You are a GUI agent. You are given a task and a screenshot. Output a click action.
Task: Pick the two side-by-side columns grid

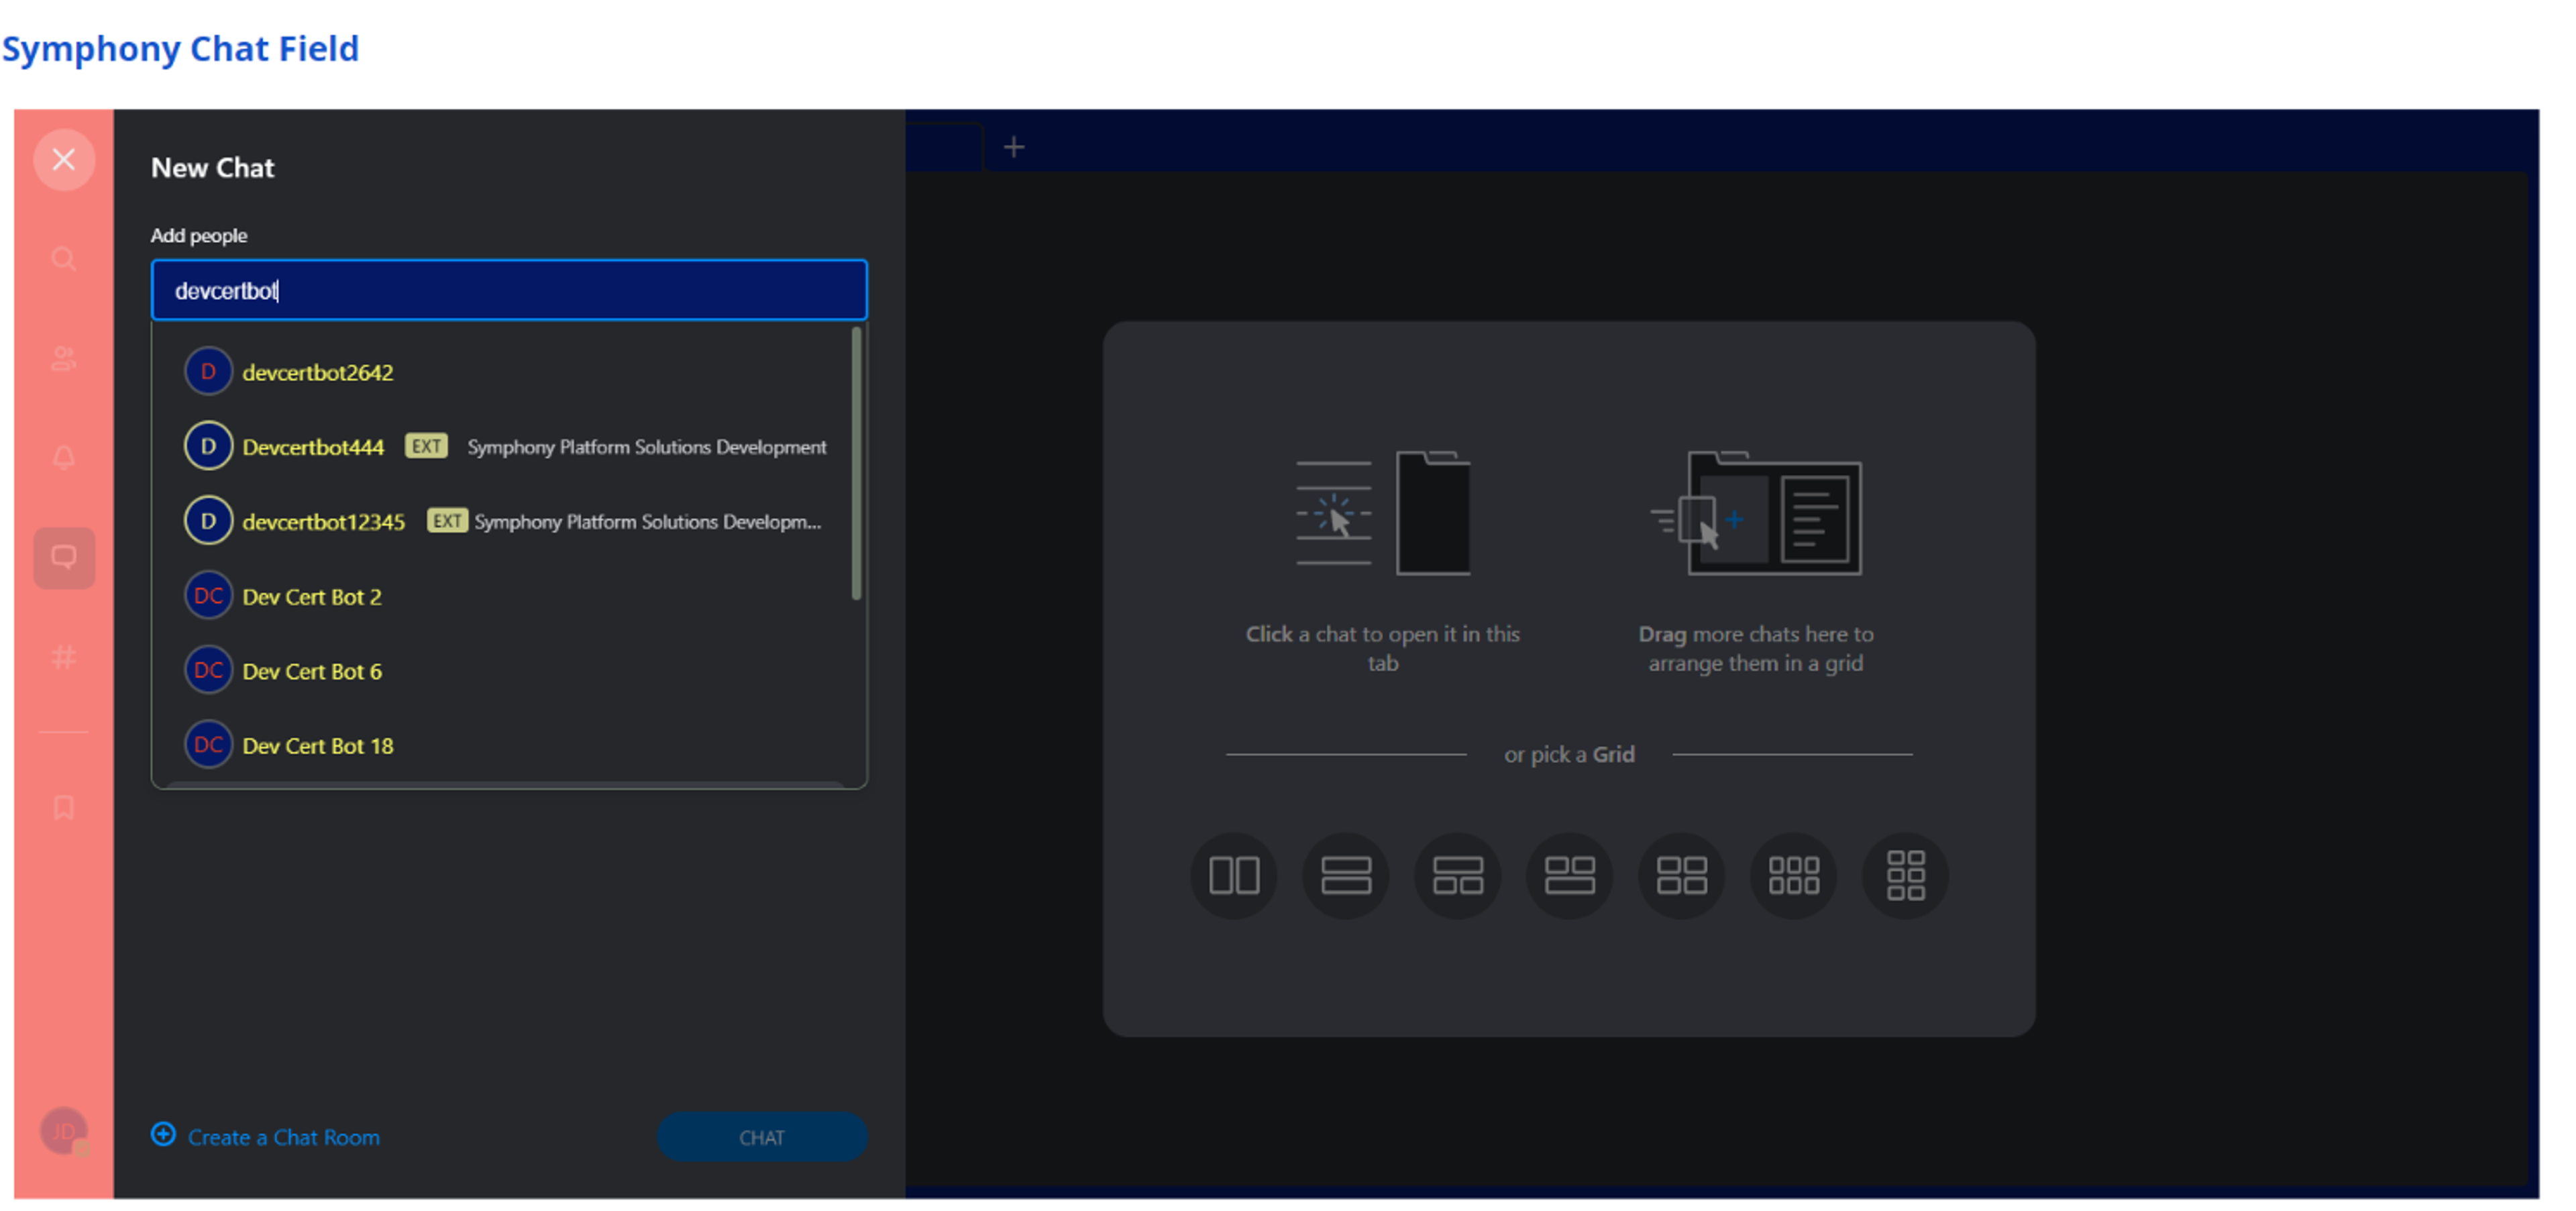coord(1234,875)
